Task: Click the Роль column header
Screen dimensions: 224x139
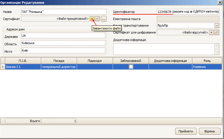Action: [x=207, y=61]
